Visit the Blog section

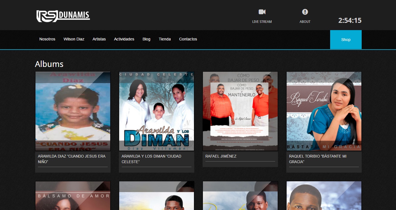click(x=147, y=39)
